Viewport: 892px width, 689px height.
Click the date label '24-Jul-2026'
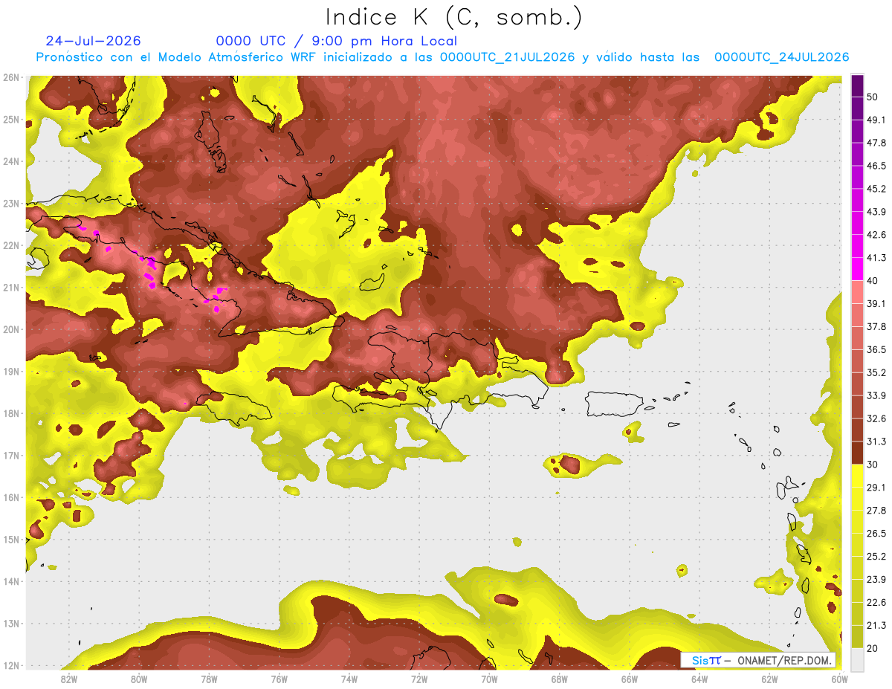[93, 41]
